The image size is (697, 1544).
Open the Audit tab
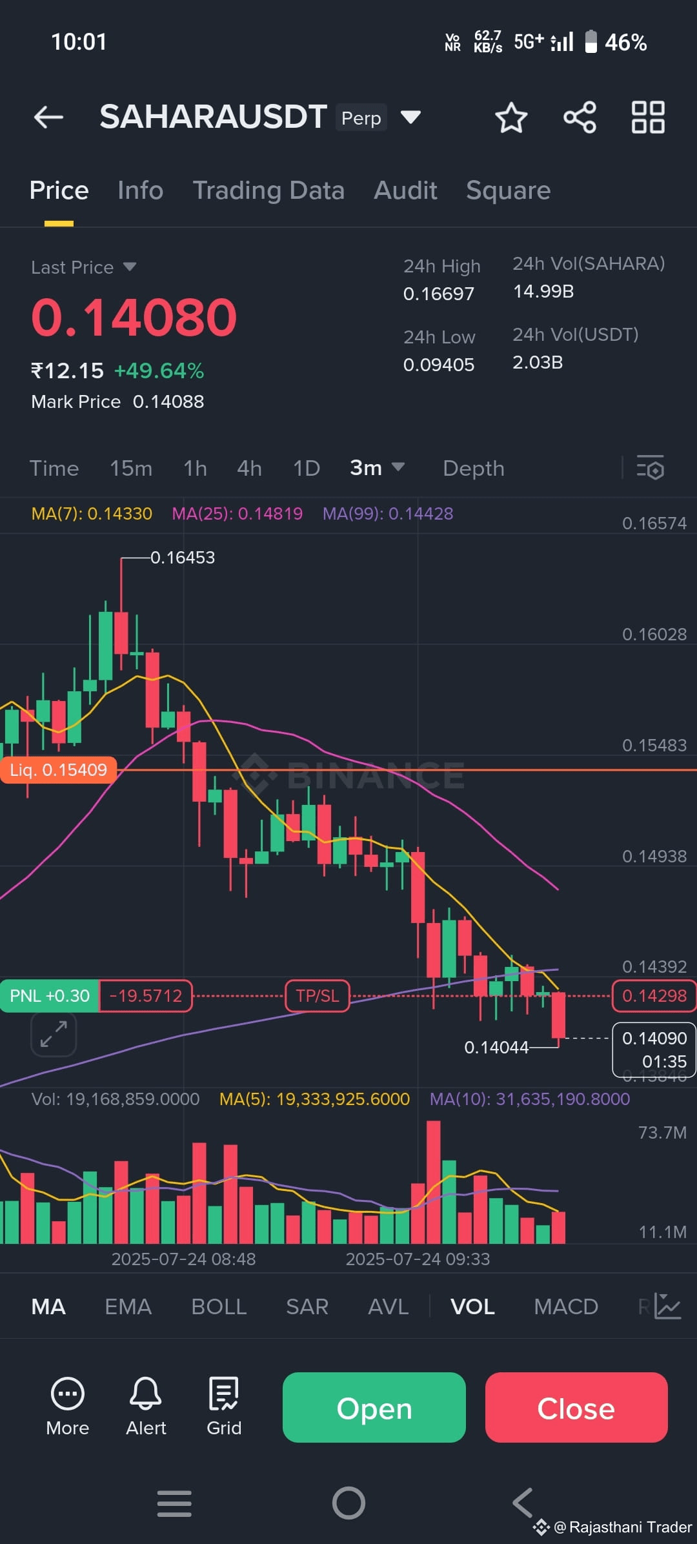(405, 190)
